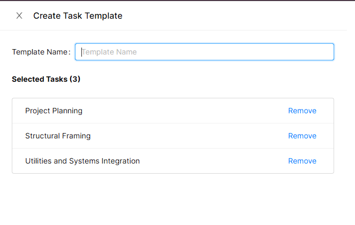
Task: Click the Selected Tasks (3) heading
Action: click(x=46, y=79)
